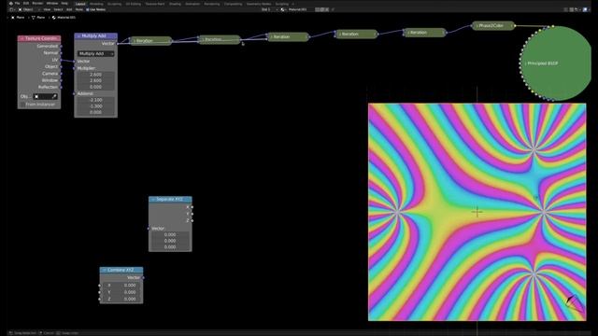
Task: Click the eyedropper icon in Obj field
Action: point(54,97)
